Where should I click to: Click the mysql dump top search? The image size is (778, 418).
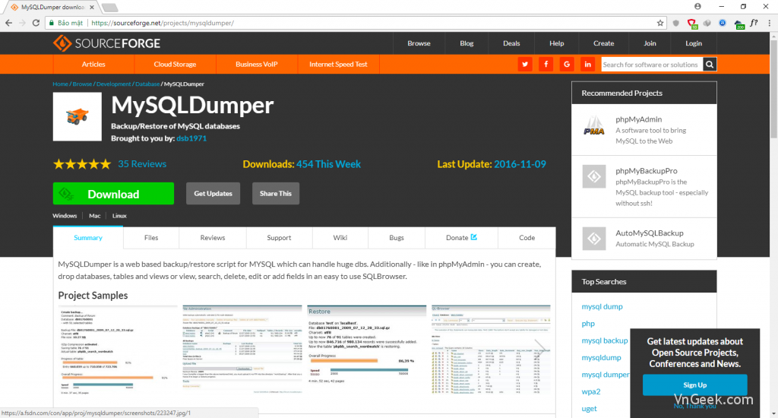click(x=602, y=307)
